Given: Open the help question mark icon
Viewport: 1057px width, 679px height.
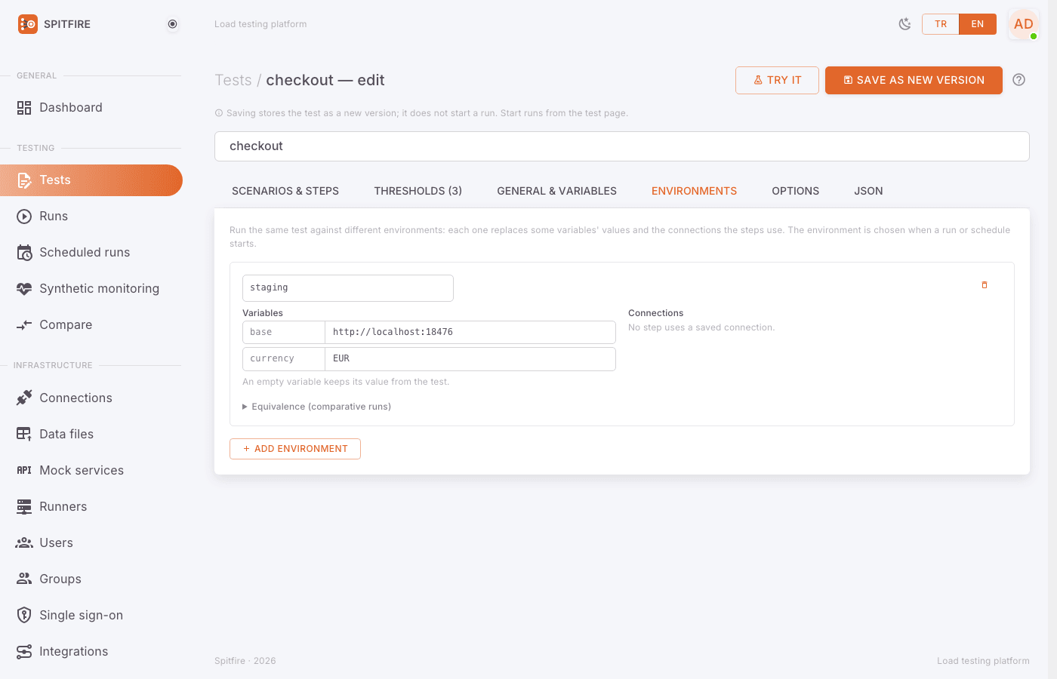Looking at the screenshot, I should (x=1019, y=80).
